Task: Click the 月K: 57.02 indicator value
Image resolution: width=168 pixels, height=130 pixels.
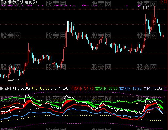Action: tap(22, 88)
